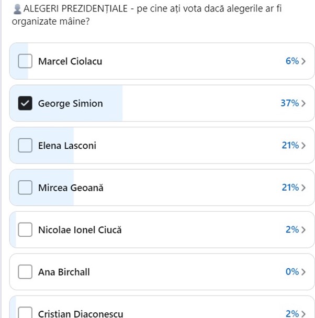Open Mircea Geoană 21% voters chevron
The width and height of the screenshot is (315, 318).
coord(303,188)
